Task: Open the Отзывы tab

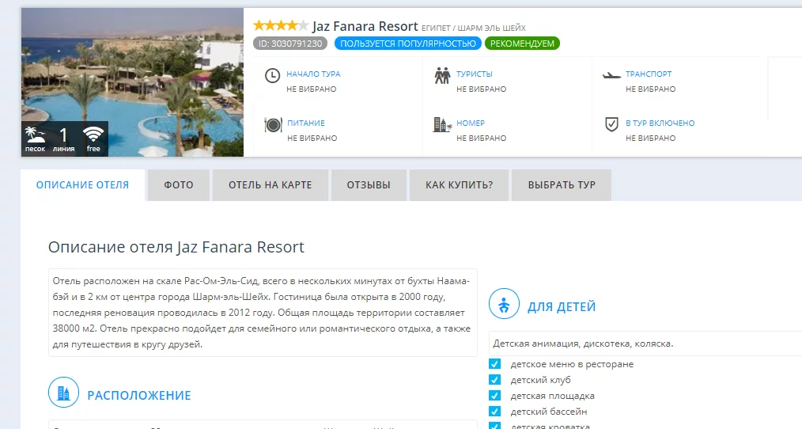Action: 369,184
